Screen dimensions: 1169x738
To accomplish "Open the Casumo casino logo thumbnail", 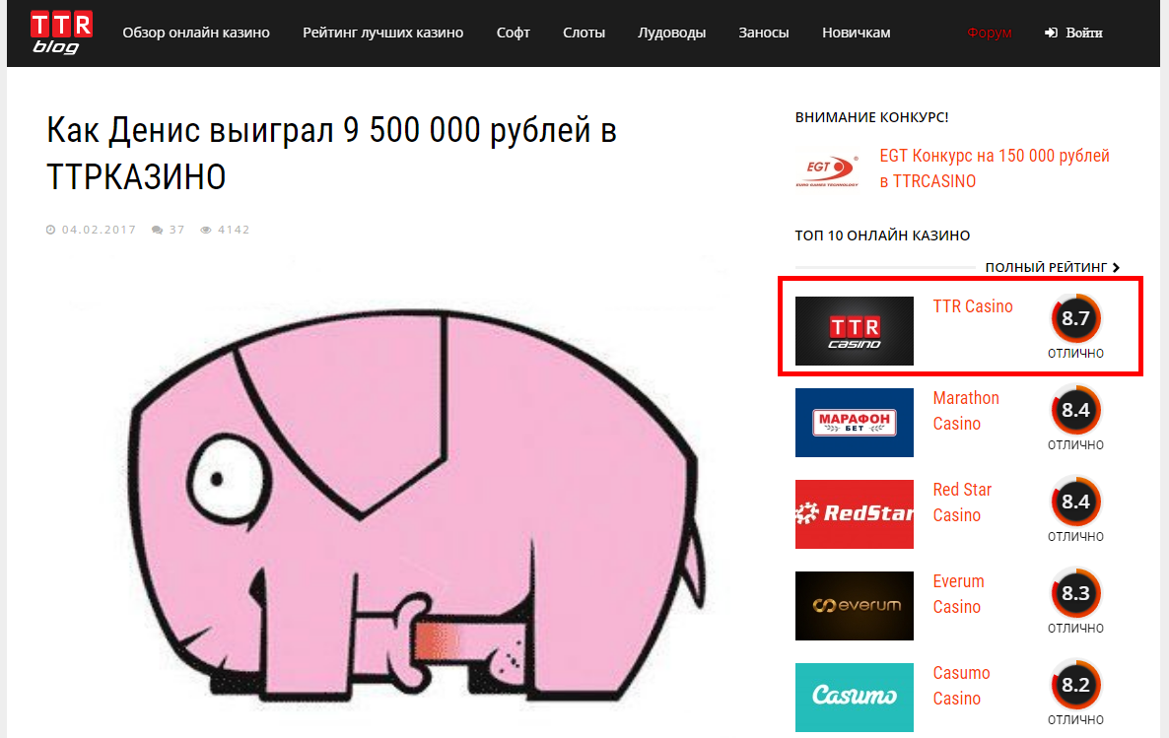I will click(855, 698).
